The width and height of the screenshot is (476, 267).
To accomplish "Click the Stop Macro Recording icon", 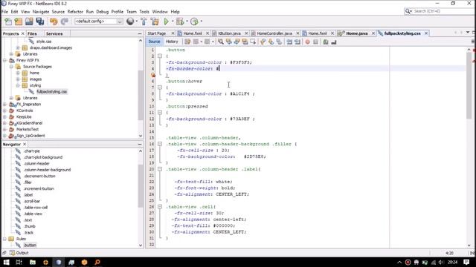I will click(315, 42).
